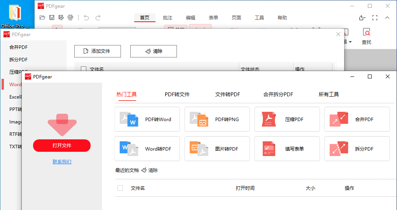Screen dimensions: 397x210
Task: Click the 拆分PDF tool icon in launcher
Action: point(339,149)
